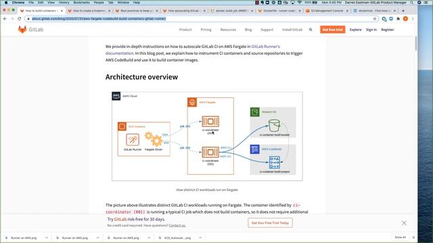Click the Amazon S3 bucket icon in diagram
Screen dimensions: 433x243
click(274, 126)
